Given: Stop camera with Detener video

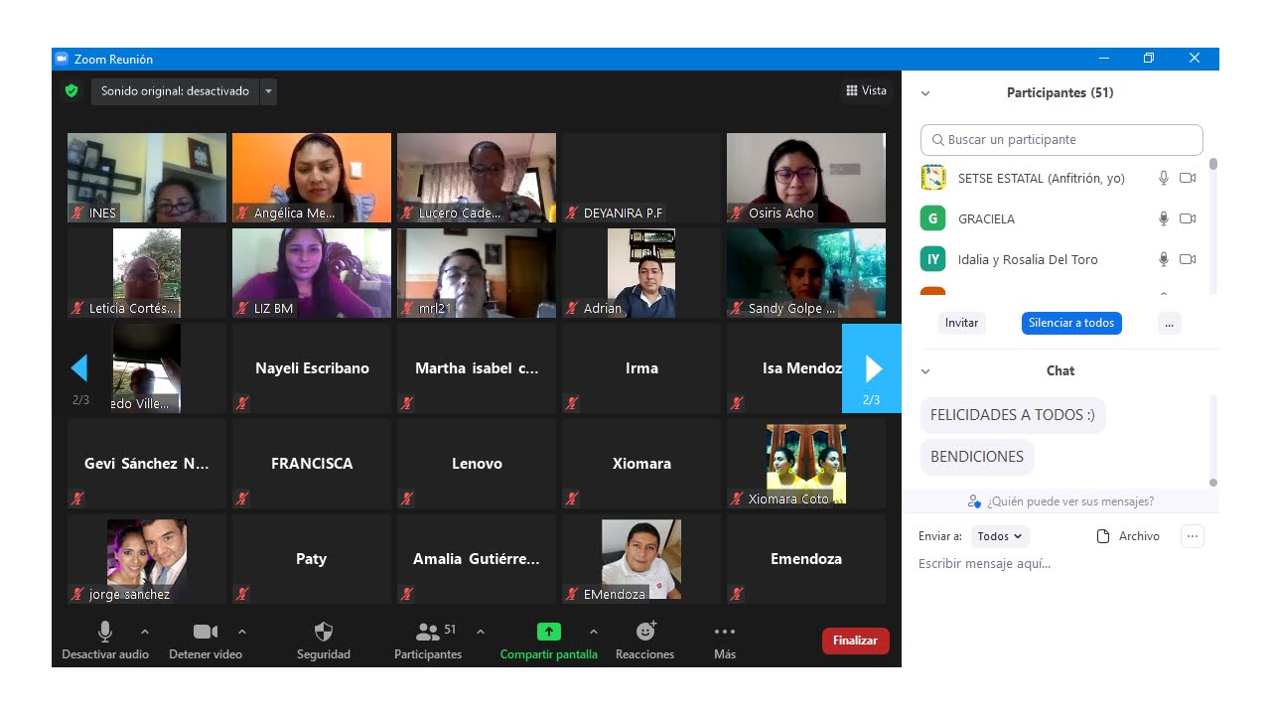Looking at the screenshot, I should (206, 641).
